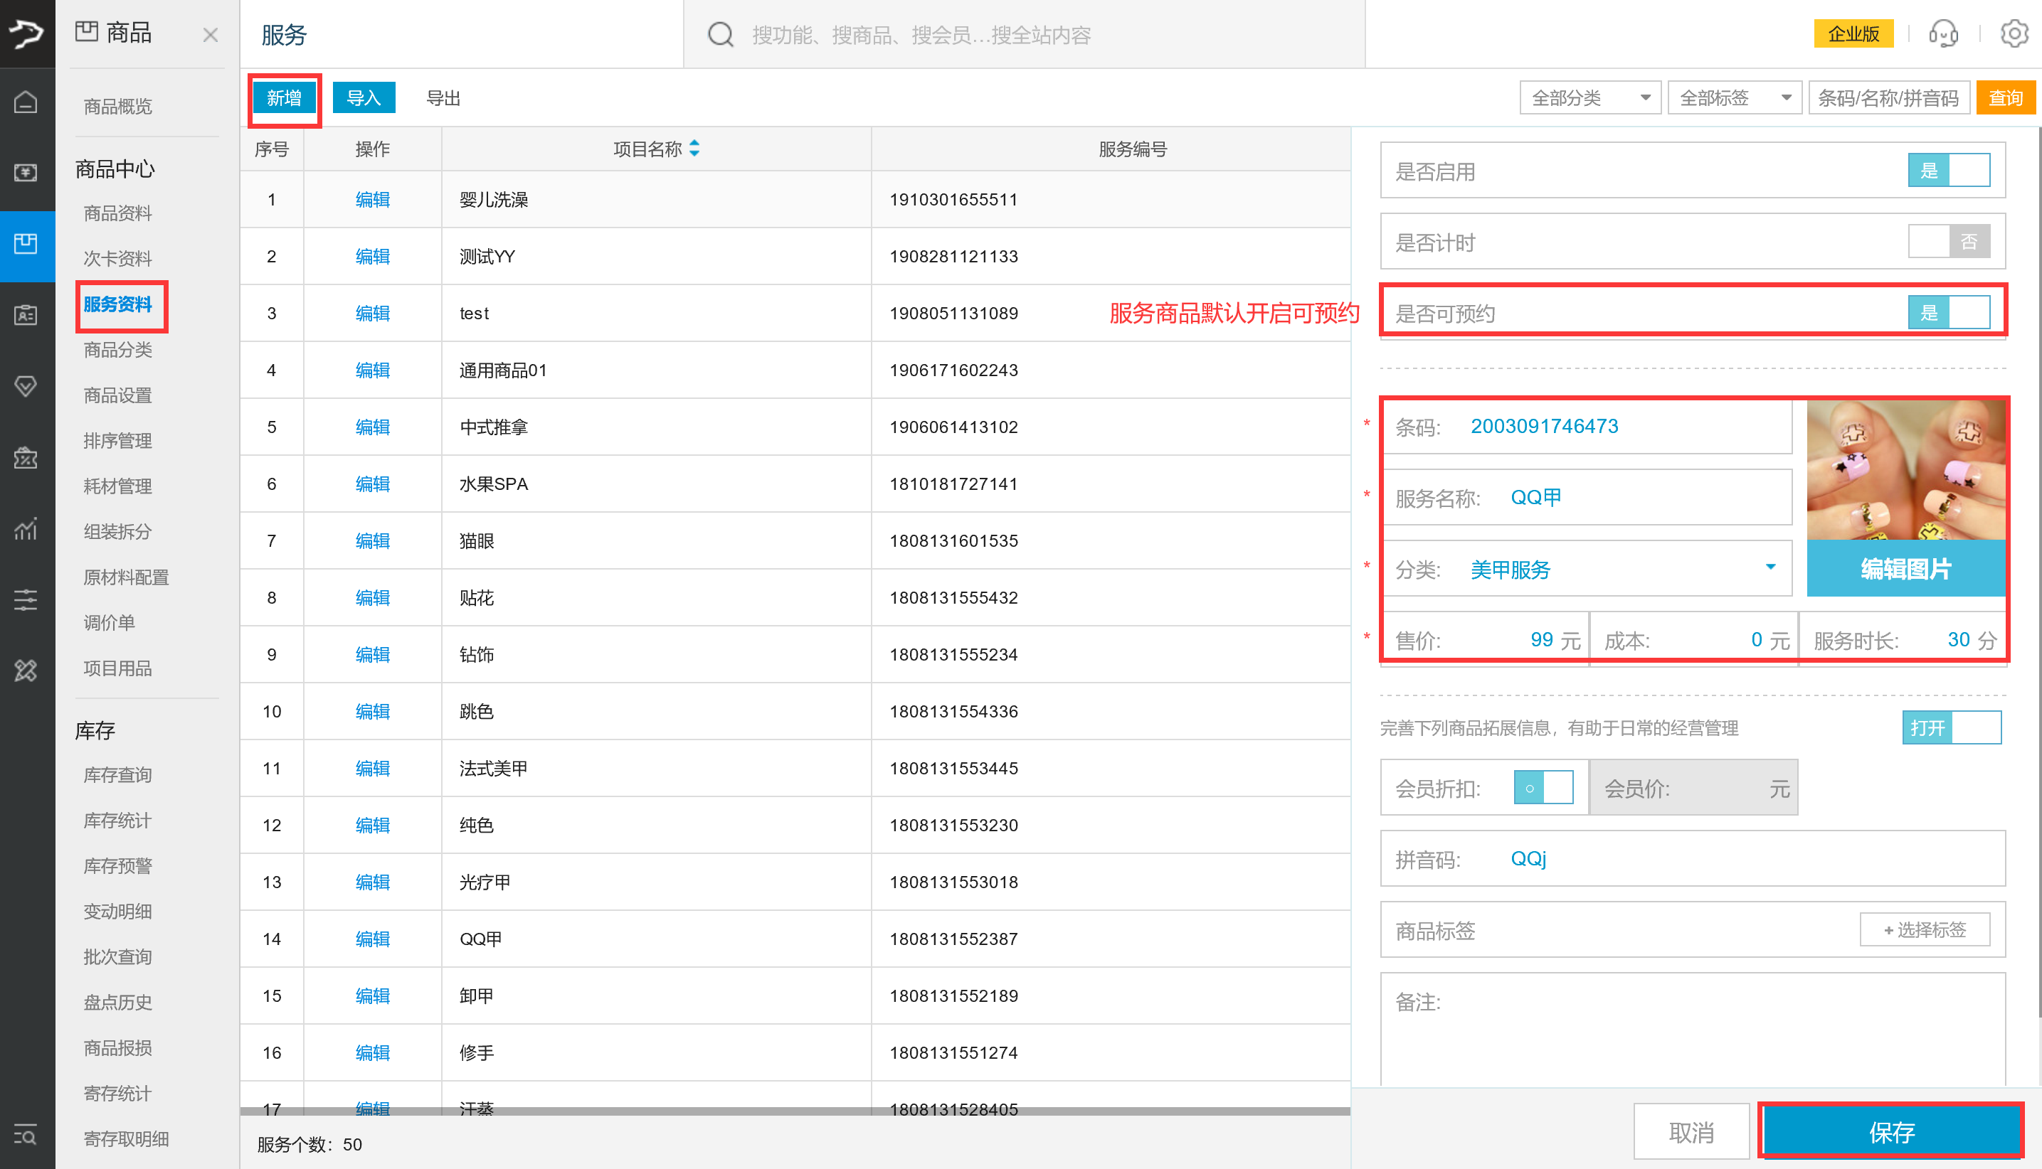
Task: Click the 成本 cost field
Action: 1694,639
